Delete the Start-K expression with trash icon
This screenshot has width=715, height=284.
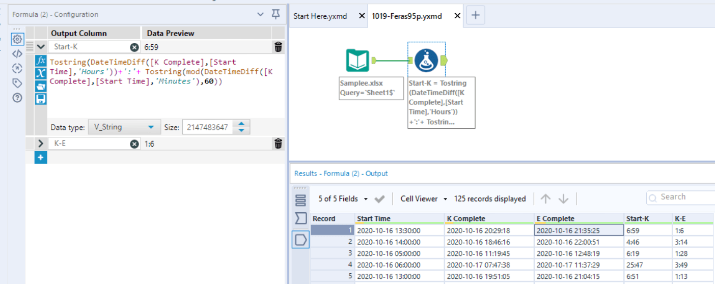(x=278, y=47)
